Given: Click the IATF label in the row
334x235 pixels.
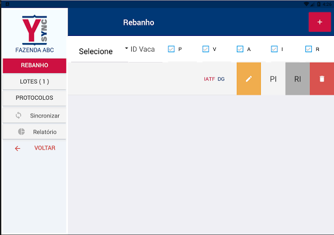Looking at the screenshot, I should [209, 79].
